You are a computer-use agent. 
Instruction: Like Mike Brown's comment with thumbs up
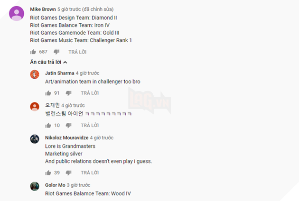click(x=33, y=52)
